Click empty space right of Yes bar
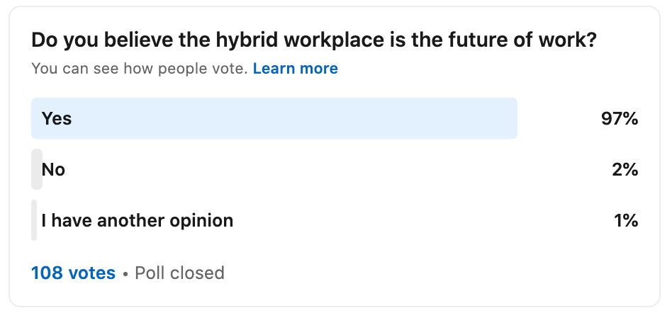Screen dimensions: 672x313 tap(556, 118)
